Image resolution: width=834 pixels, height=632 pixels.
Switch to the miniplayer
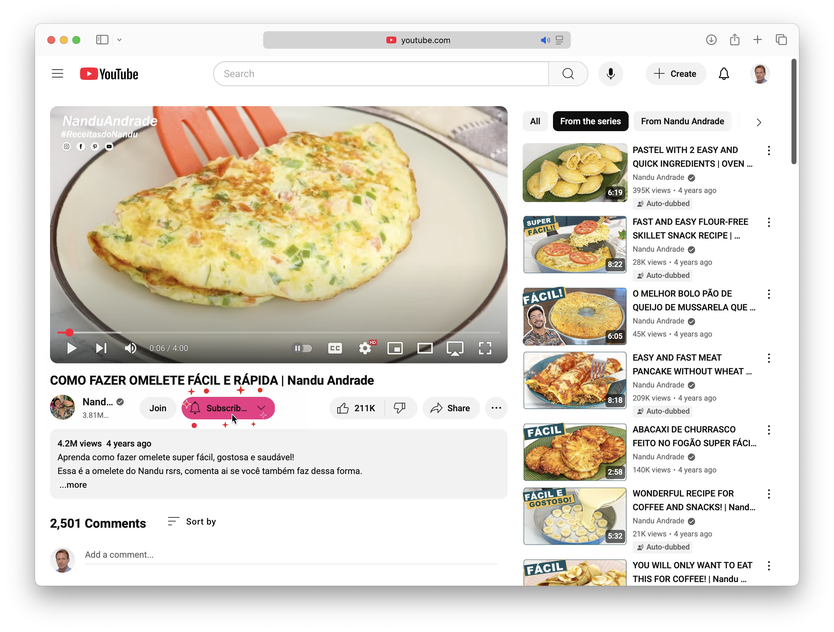[x=395, y=348]
